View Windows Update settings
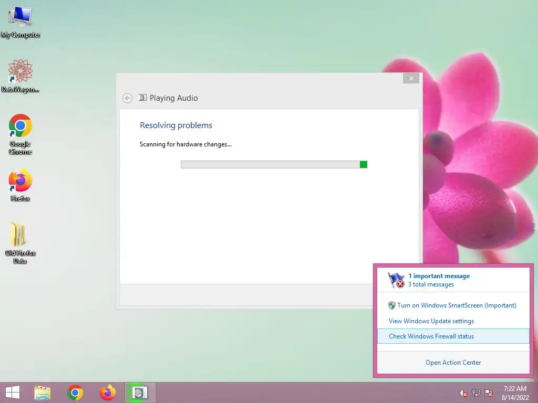Screen dimensions: 538x403 (431, 321)
